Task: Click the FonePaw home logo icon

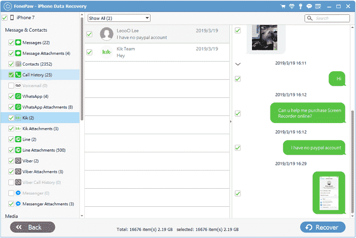Action: [x=8, y=7]
